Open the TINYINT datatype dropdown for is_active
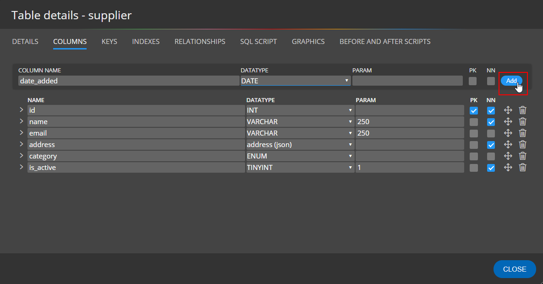543x284 pixels. (x=300, y=167)
